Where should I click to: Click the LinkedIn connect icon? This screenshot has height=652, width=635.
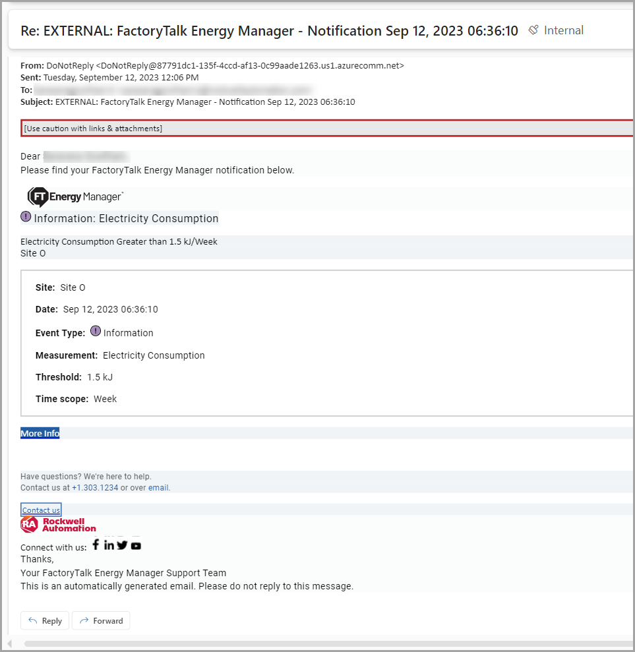[109, 545]
